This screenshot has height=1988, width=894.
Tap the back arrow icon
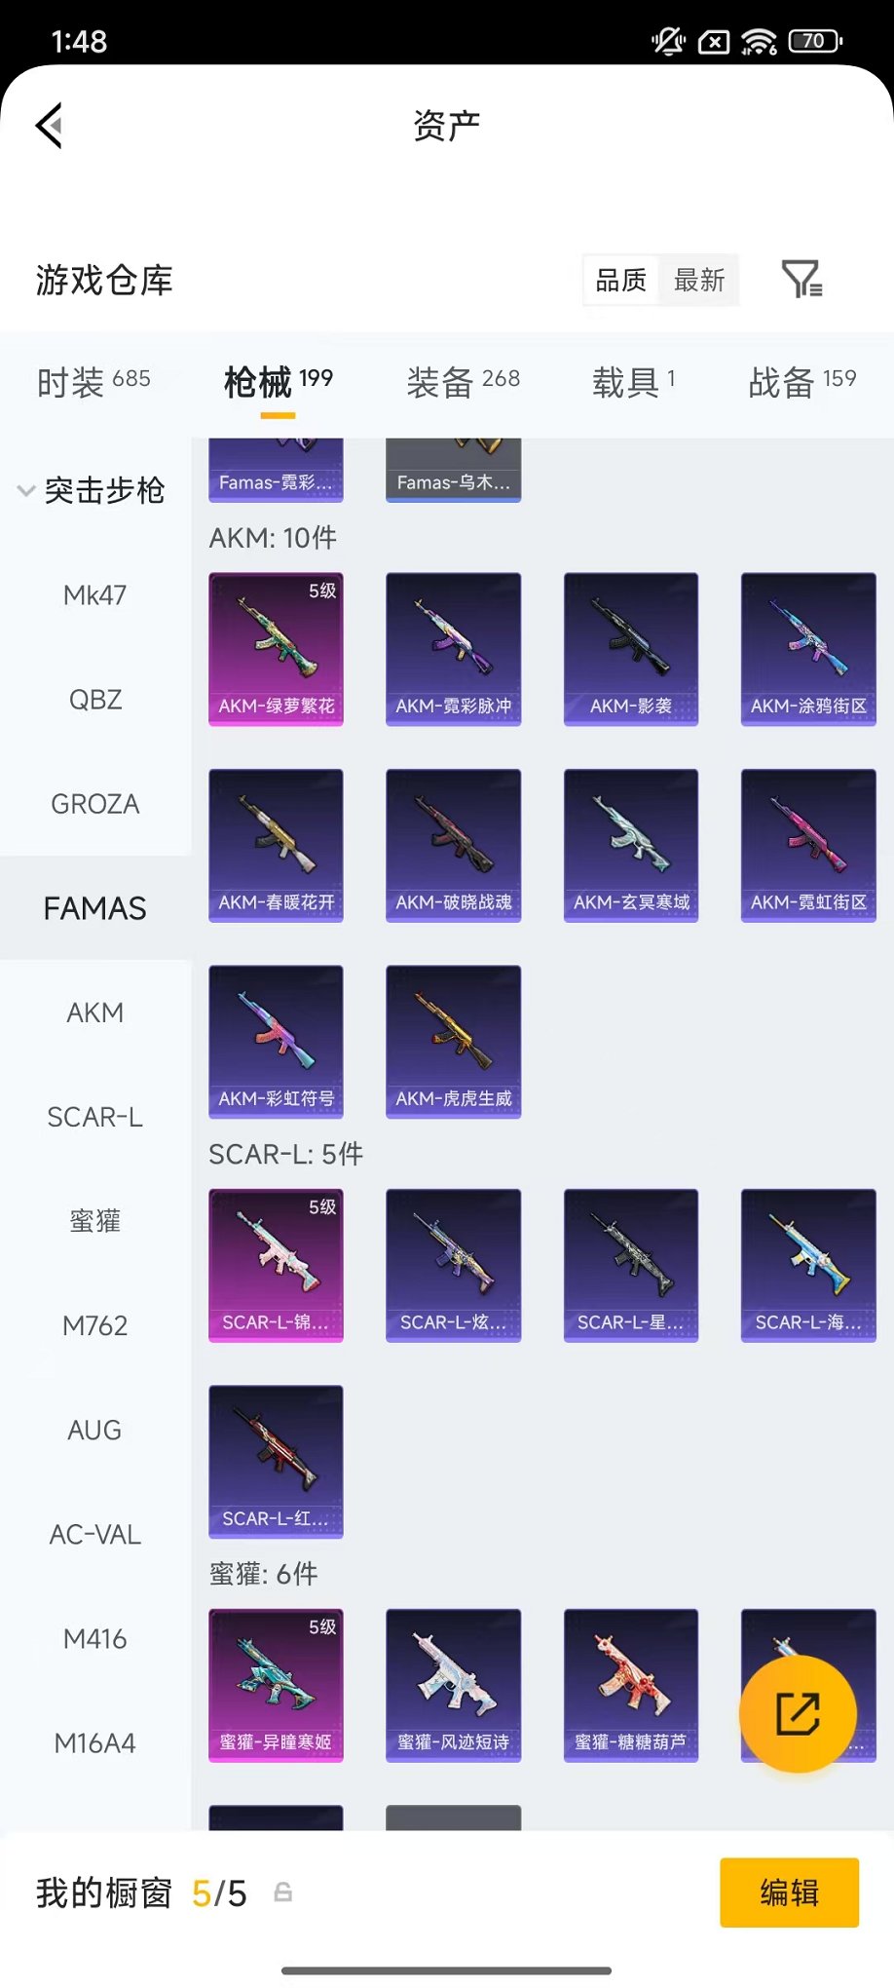point(50,126)
